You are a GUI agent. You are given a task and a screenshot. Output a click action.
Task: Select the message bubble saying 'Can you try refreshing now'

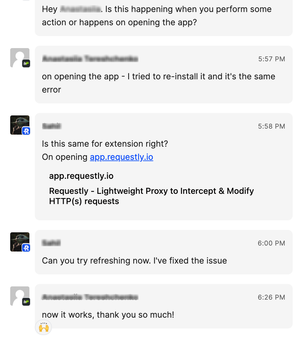[134, 261]
